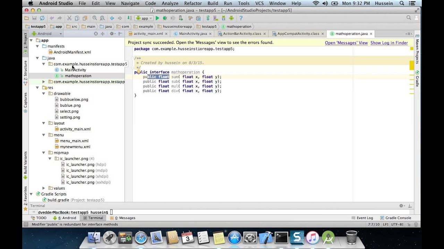Click the Replace toolbar icon
The height and width of the screenshot is (249, 444).
[x=102, y=18]
